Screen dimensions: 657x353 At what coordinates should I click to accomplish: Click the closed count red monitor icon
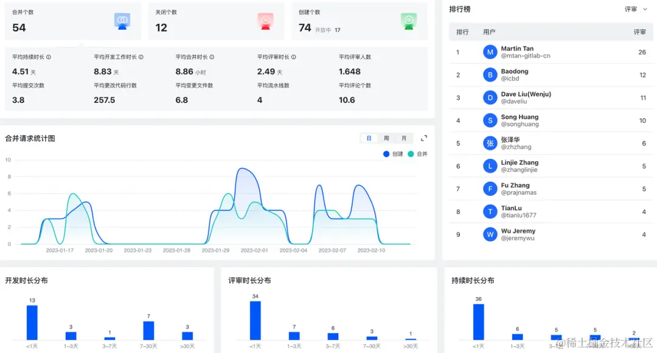[x=265, y=21]
